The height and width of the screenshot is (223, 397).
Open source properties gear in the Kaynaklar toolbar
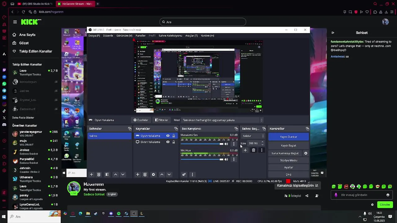coord(153,175)
